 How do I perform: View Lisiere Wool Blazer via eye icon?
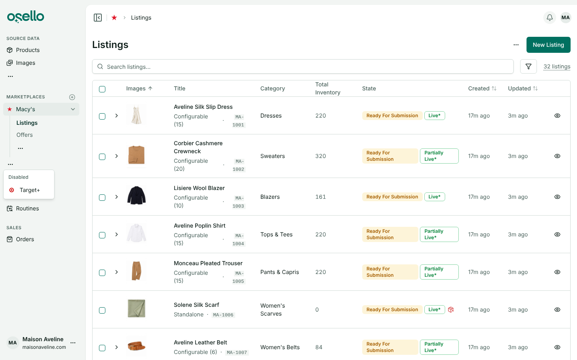tap(557, 197)
